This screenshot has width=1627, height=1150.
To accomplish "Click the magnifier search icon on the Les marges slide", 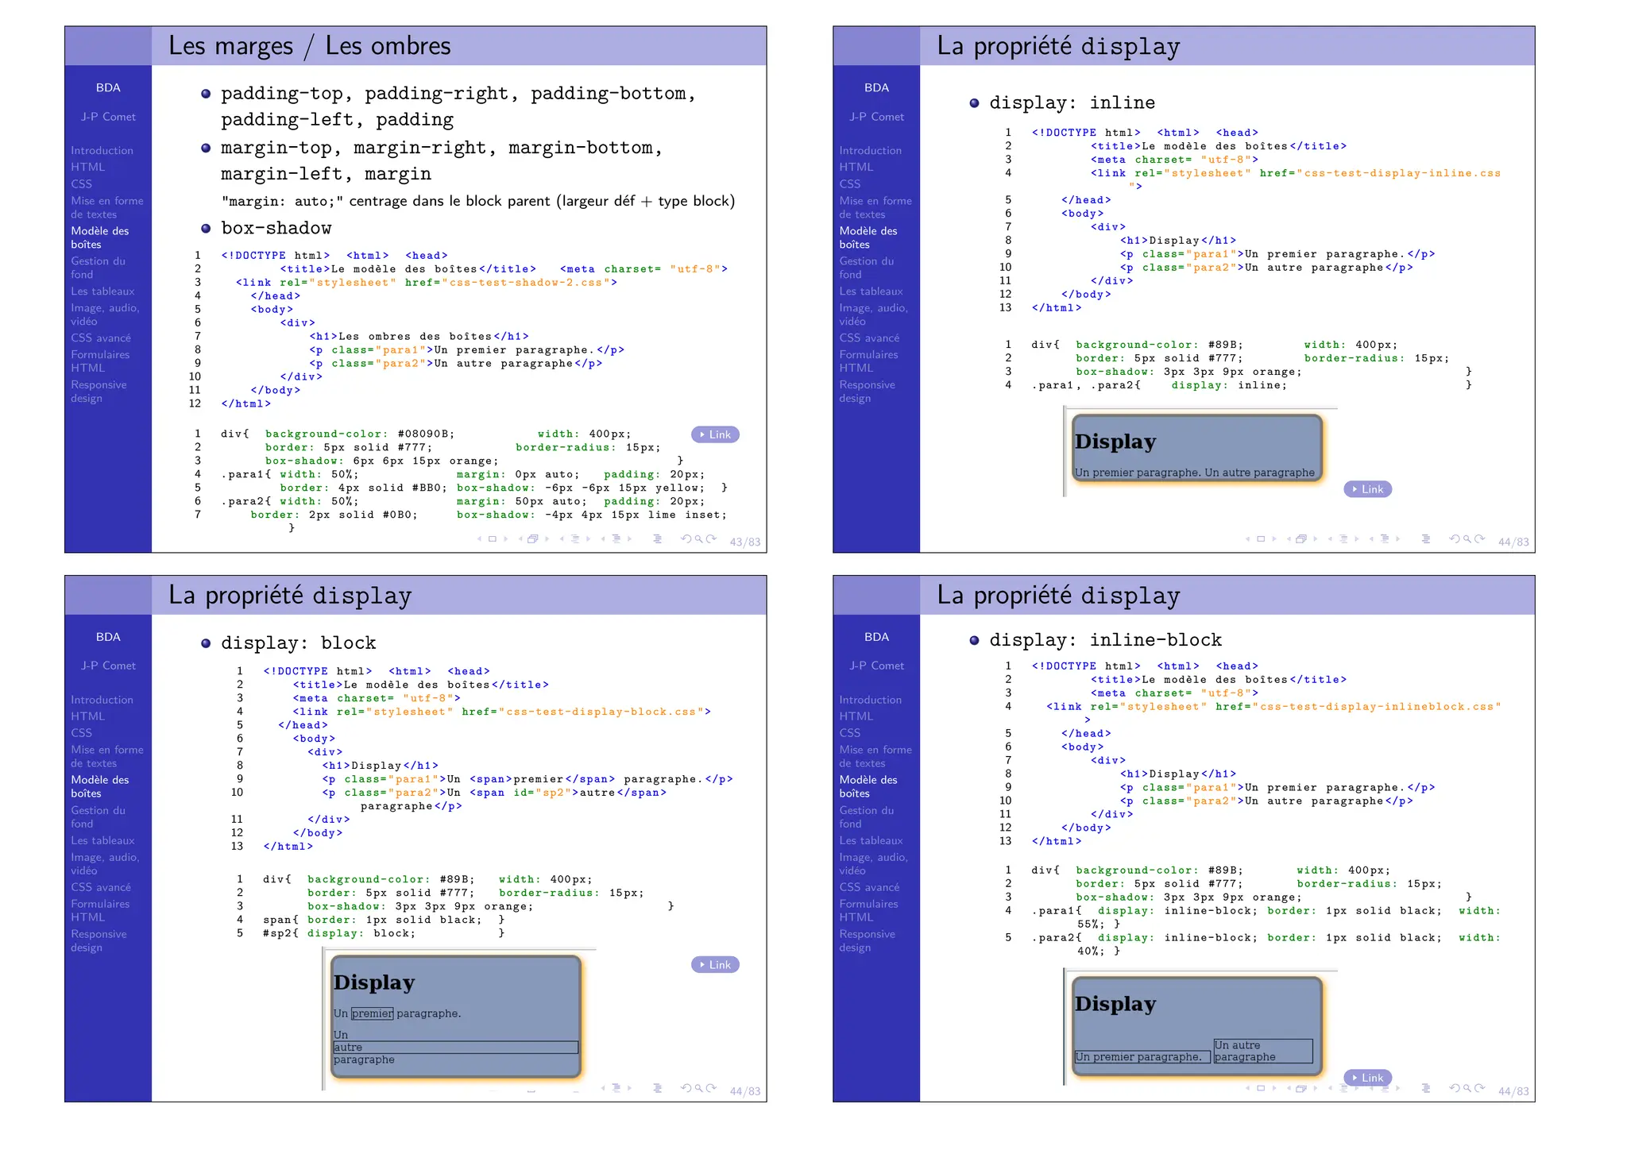I will [699, 539].
